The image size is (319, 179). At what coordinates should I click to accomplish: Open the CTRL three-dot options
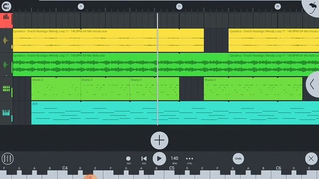(x=189, y=160)
